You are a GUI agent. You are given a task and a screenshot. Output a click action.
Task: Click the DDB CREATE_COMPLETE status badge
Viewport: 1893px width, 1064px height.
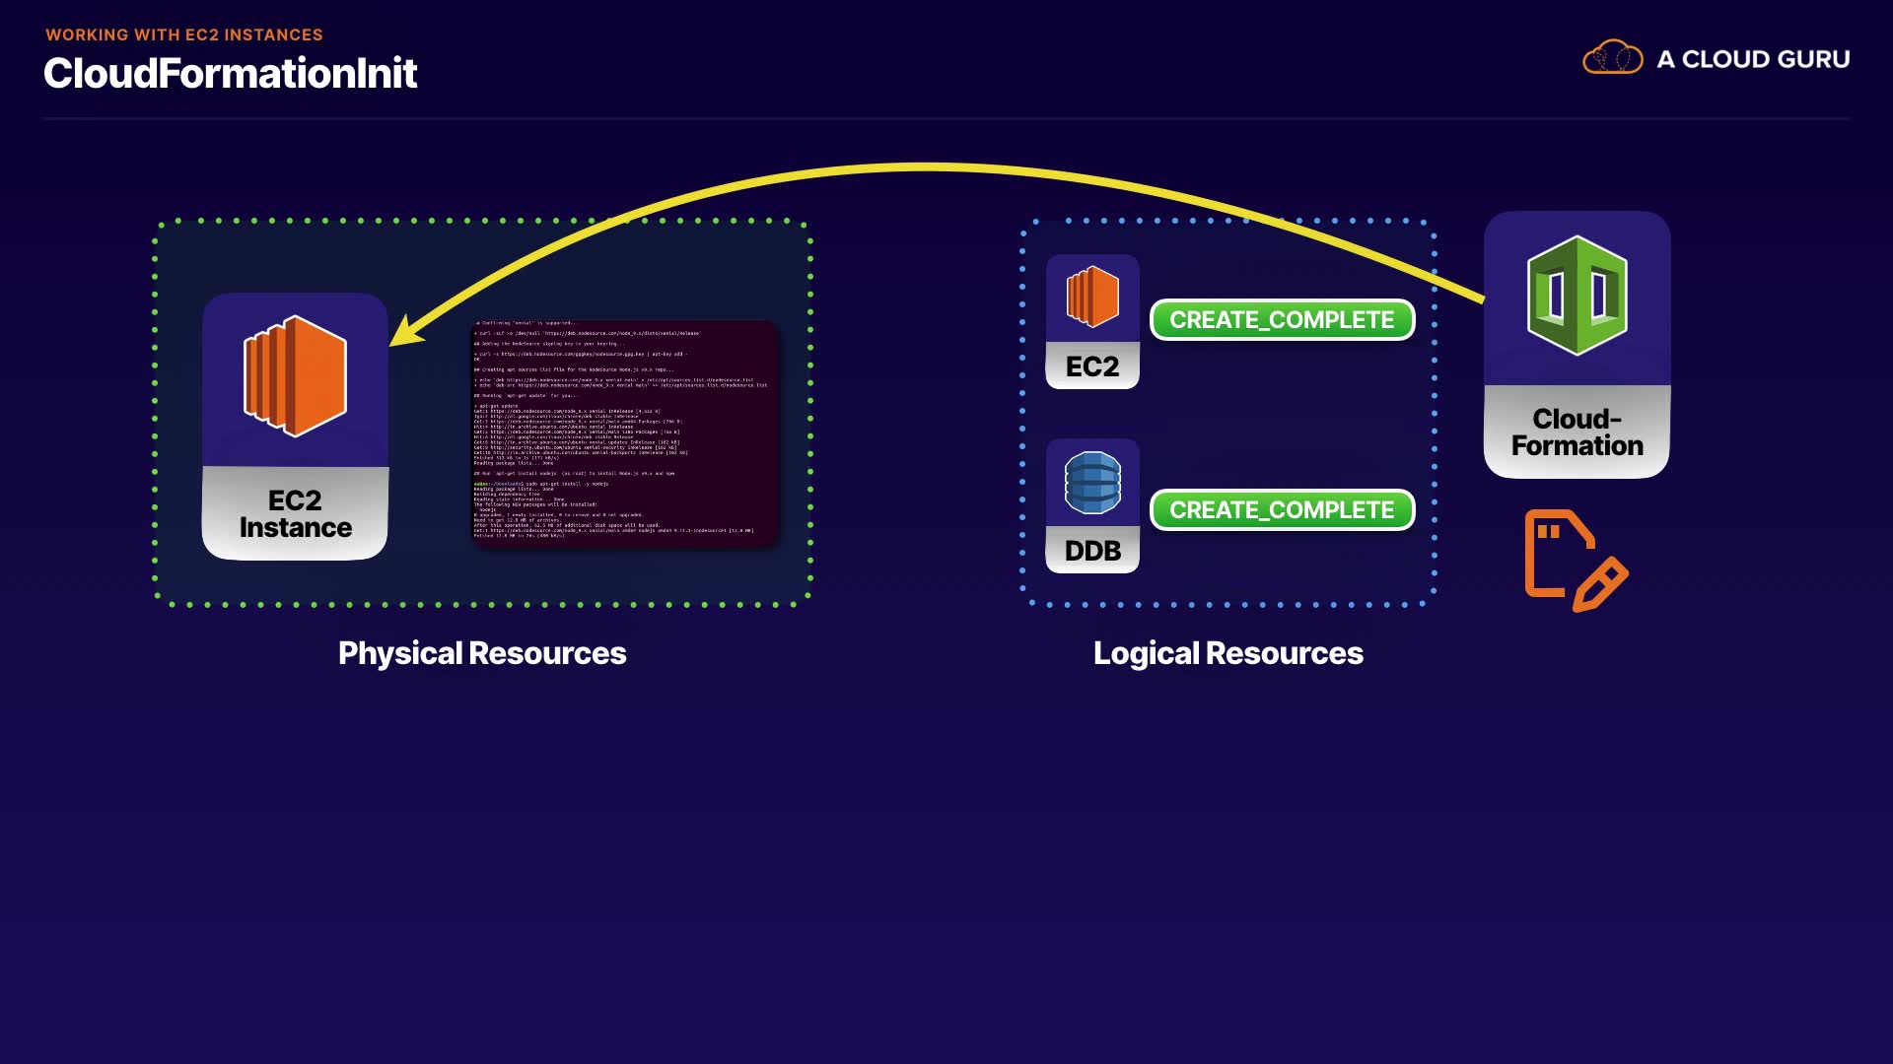1282,510
